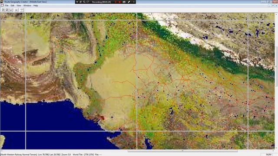
Task: Click the horizontal scrollbar left arrow
Action: pyautogui.click(x=1, y=151)
